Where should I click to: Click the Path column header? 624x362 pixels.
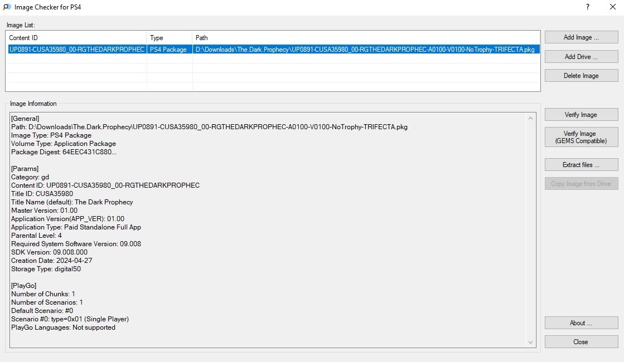coord(366,38)
